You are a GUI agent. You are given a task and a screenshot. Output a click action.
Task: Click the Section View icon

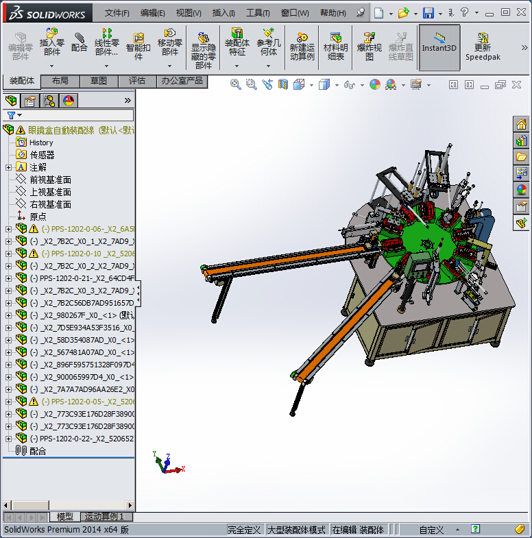(283, 84)
